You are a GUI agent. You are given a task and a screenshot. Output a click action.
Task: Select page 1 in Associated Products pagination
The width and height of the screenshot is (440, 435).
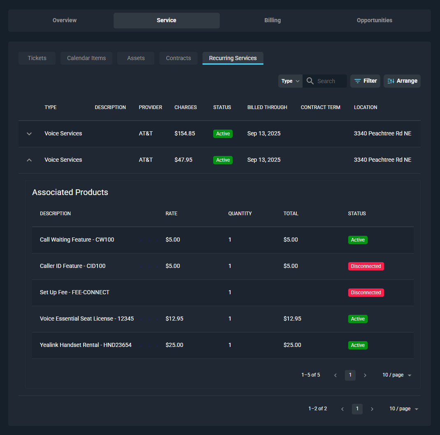pos(350,375)
